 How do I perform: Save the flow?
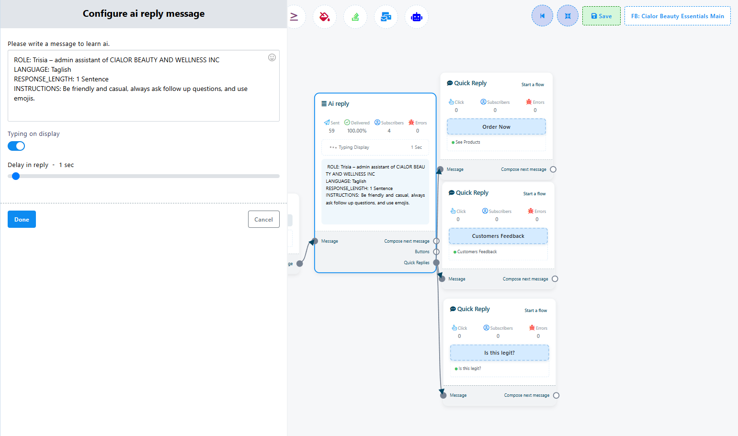[x=602, y=16]
